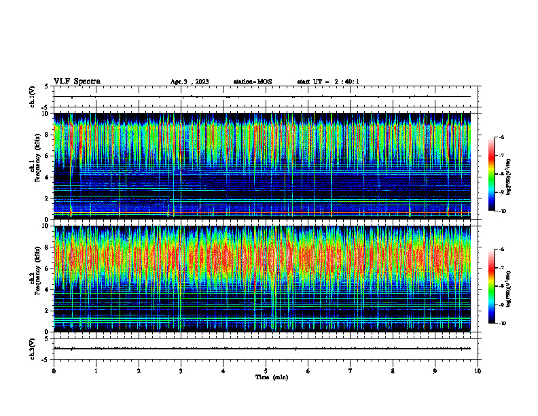Image resolution: width=538 pixels, height=416 pixels.
Task: Click the upper ch.1 color scale bar
Action: point(491,174)
